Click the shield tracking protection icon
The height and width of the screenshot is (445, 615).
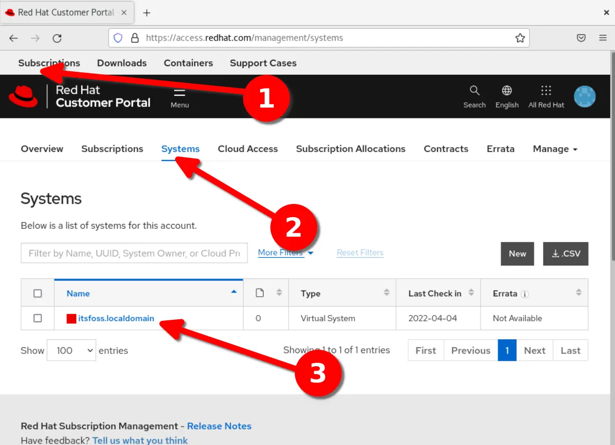pyautogui.click(x=118, y=38)
